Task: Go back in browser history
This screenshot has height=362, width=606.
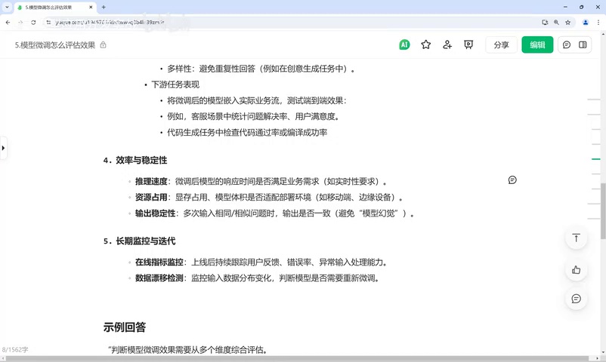Action: coord(8,23)
